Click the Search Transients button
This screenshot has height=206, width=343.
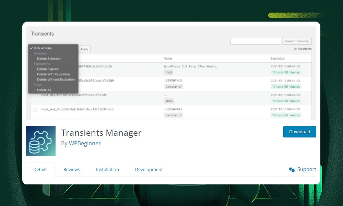[297, 41]
